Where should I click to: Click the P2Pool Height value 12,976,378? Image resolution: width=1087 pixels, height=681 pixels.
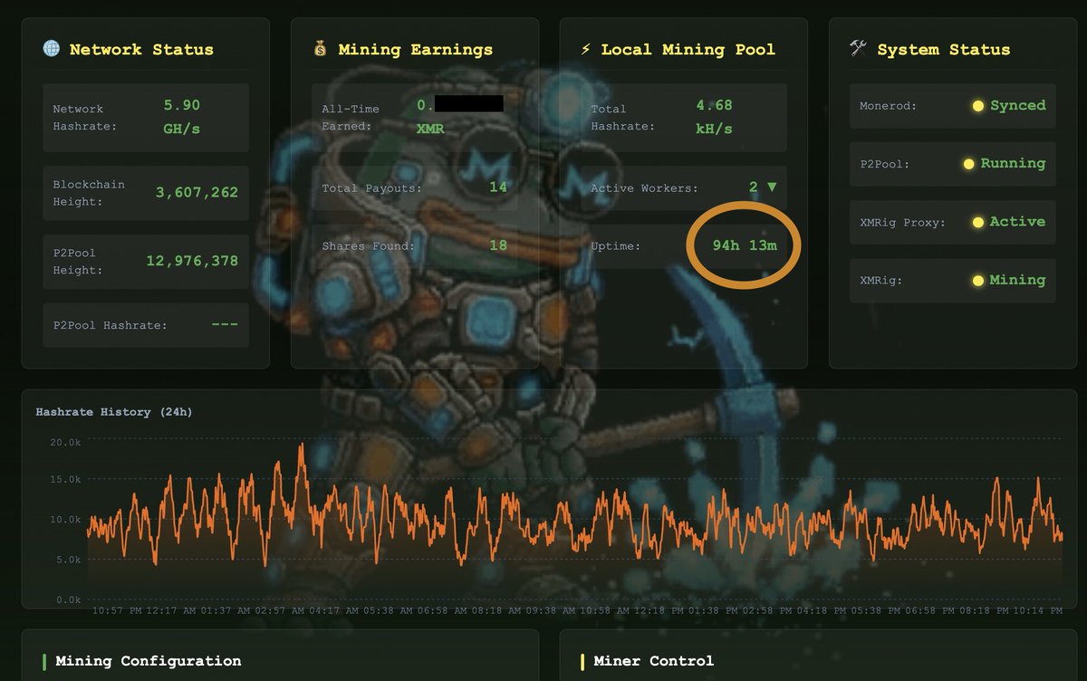[192, 261]
